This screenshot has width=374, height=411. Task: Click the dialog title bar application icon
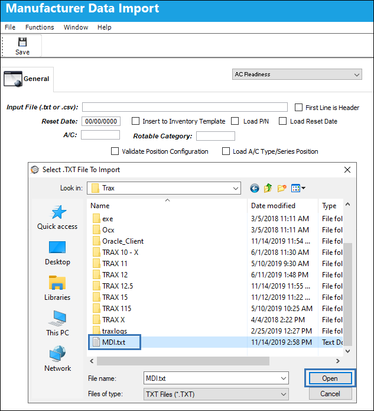point(35,170)
